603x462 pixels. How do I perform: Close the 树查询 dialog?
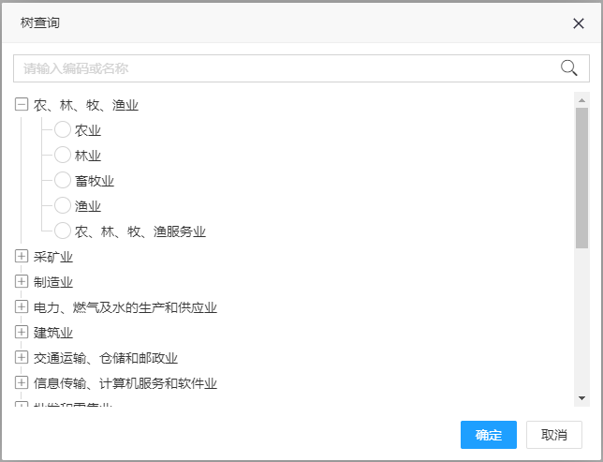coord(579,23)
